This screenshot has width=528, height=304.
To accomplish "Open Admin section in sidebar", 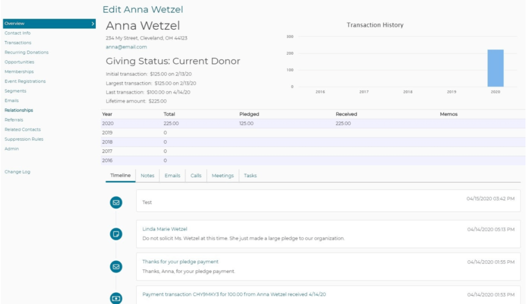I will (x=11, y=149).
